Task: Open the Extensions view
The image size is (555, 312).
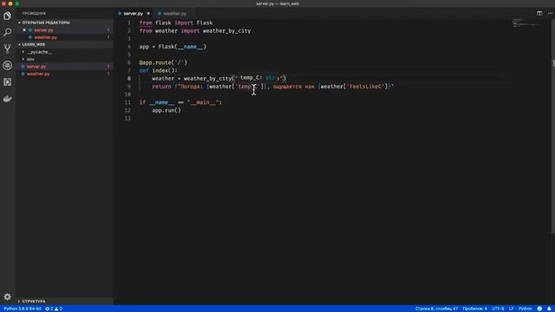Action: tap(7, 82)
